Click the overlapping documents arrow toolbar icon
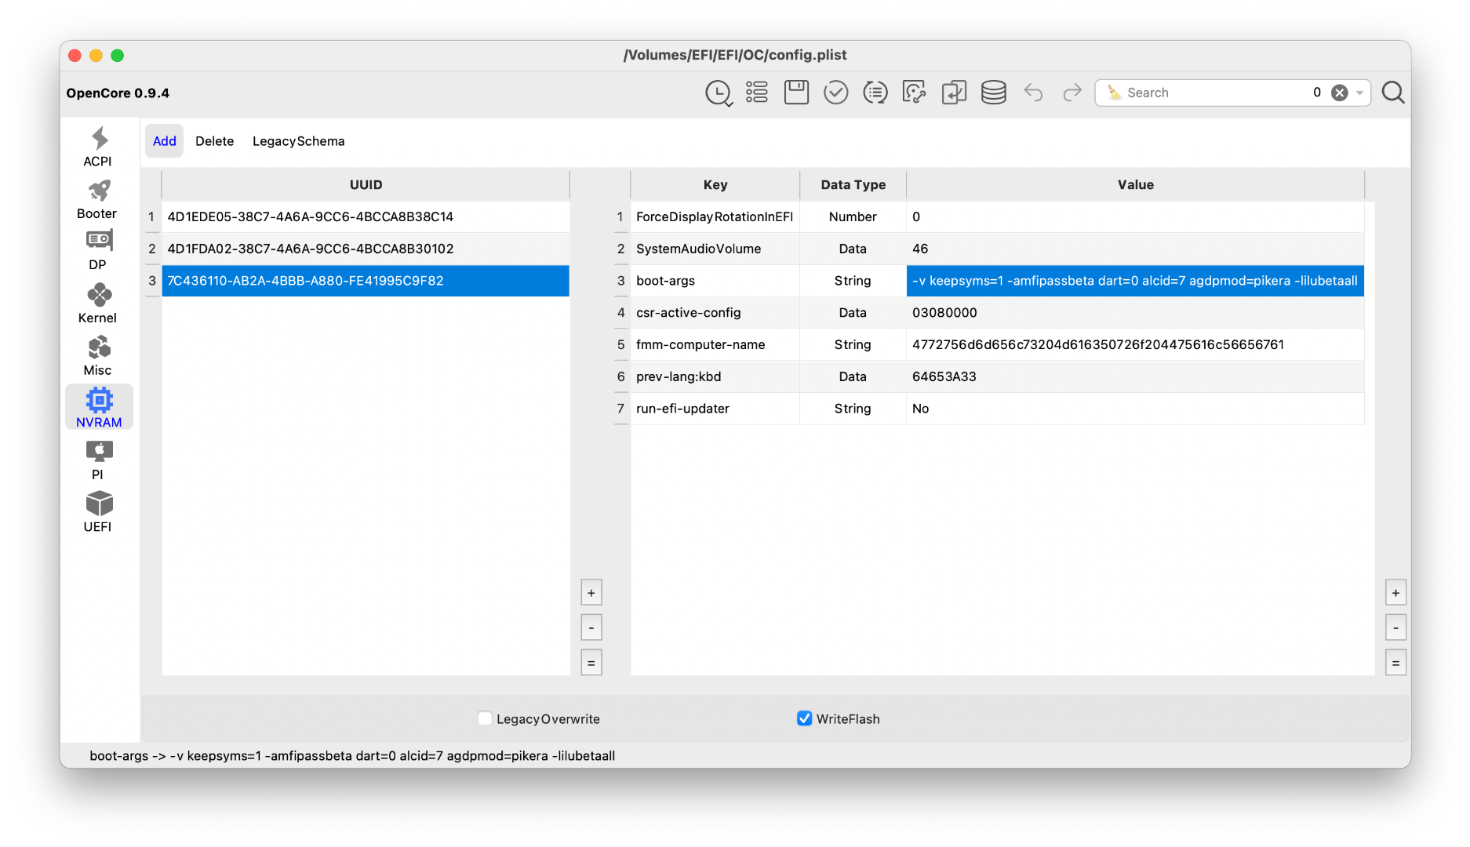 [954, 93]
